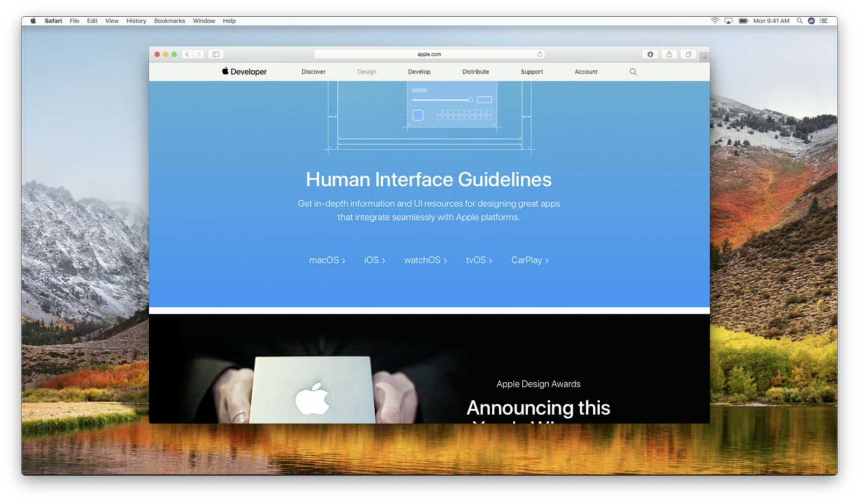Toggle the Safari sidebar button
The height and width of the screenshot is (502, 859).
(216, 54)
